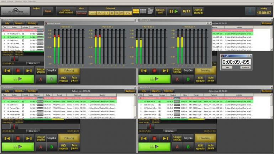Select the cascading windows layout icon
Screen dimensions: 274x154
click(x=151, y=11)
